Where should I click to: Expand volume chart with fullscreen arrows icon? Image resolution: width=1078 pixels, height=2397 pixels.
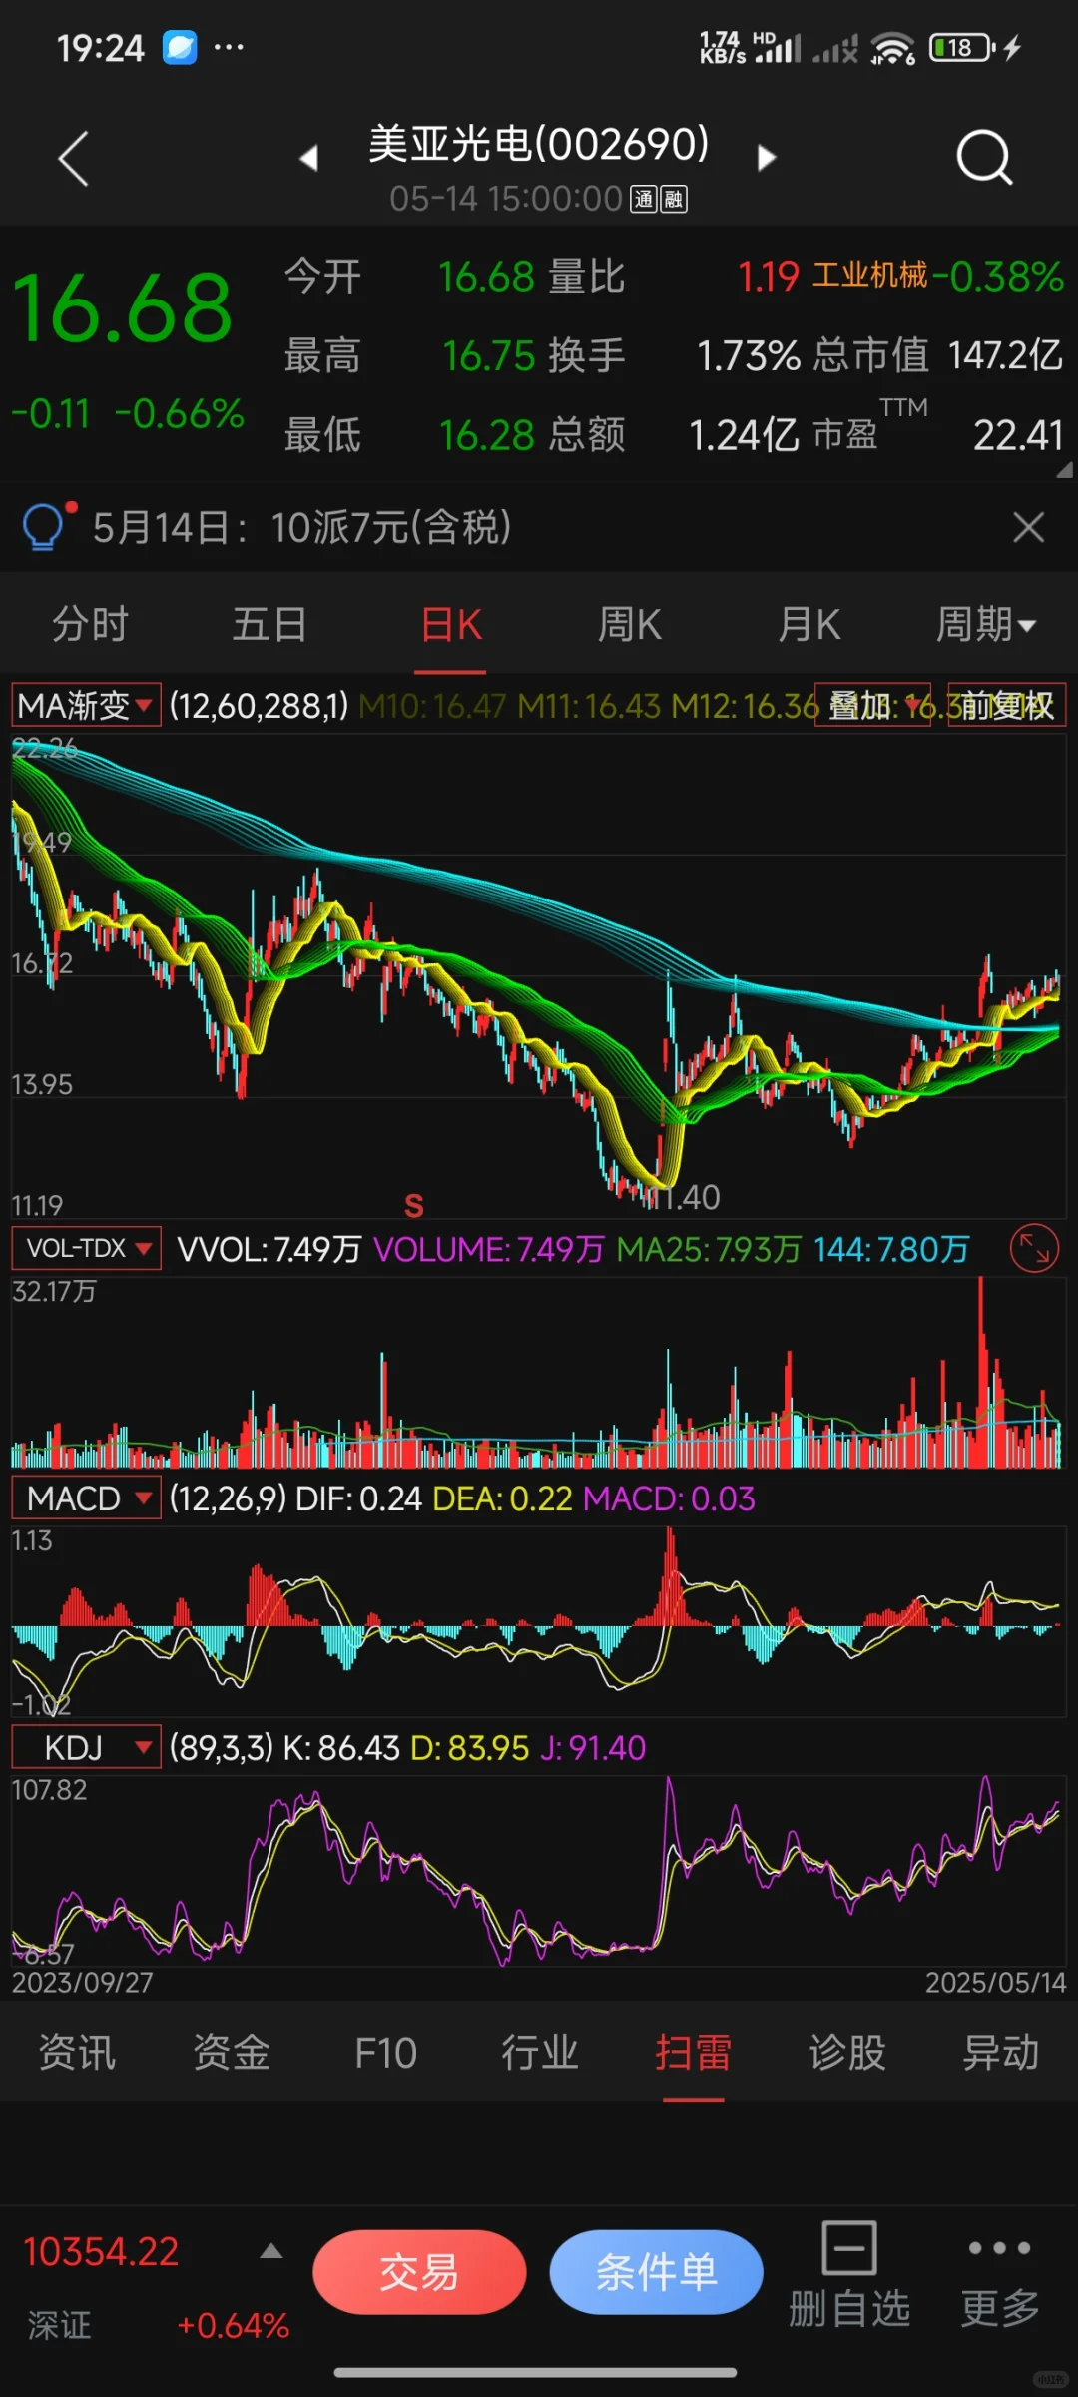click(1034, 1248)
